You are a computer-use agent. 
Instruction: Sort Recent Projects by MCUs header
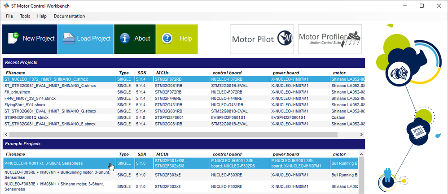tap(181, 73)
